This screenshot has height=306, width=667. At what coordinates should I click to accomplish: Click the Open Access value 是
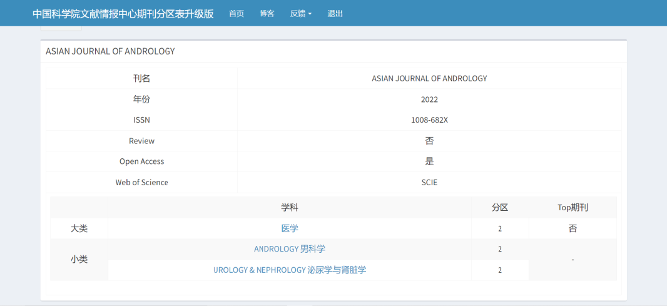tap(429, 161)
